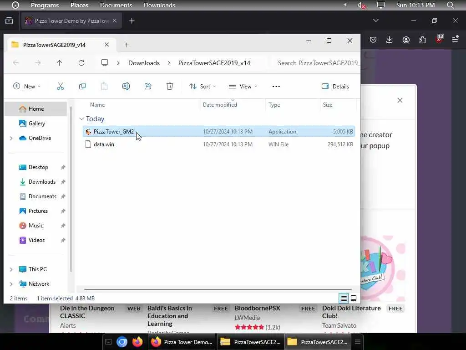Click the muted volume icon in top panel
Image resolution: width=466 pixels, height=350 pixels.
point(361,5)
